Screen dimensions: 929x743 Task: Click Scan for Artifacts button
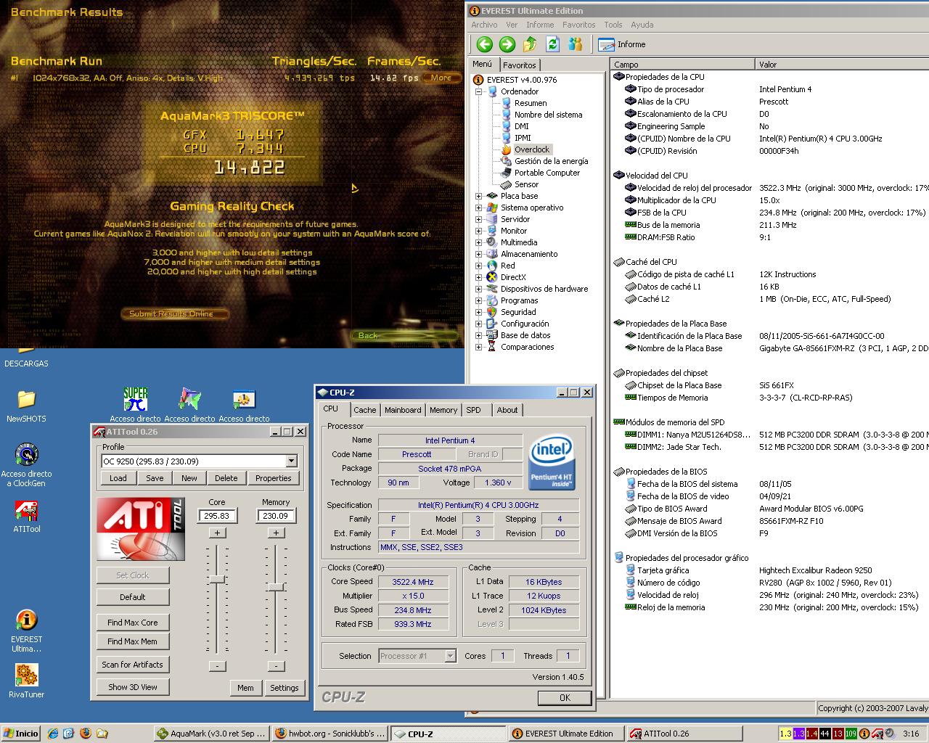(x=133, y=665)
